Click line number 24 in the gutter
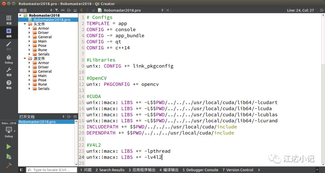 (82, 157)
